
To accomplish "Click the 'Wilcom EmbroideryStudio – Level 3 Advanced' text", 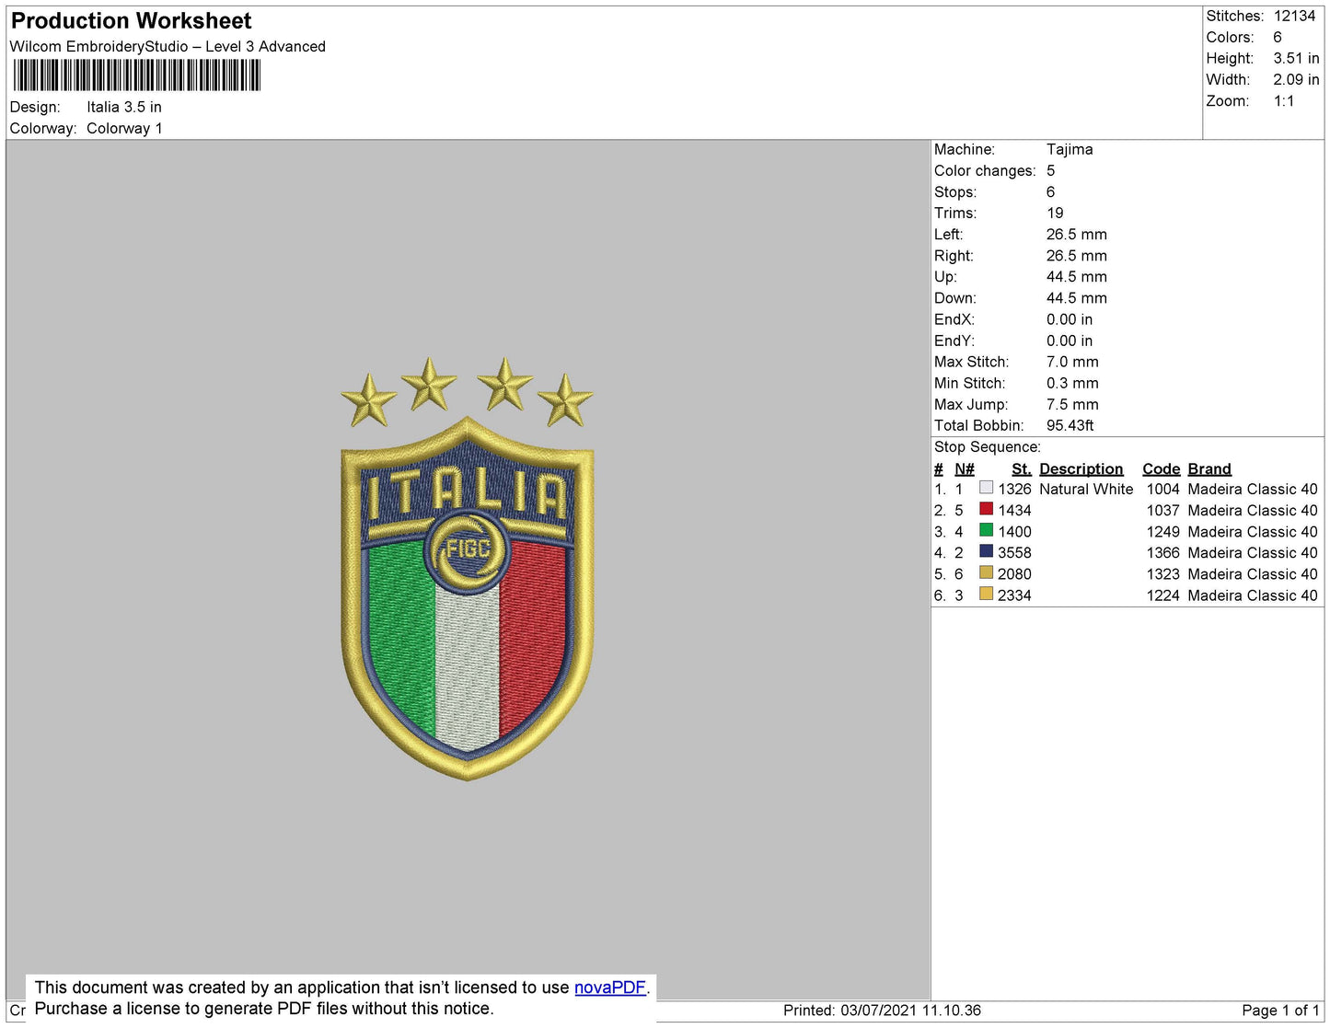I will click(168, 46).
